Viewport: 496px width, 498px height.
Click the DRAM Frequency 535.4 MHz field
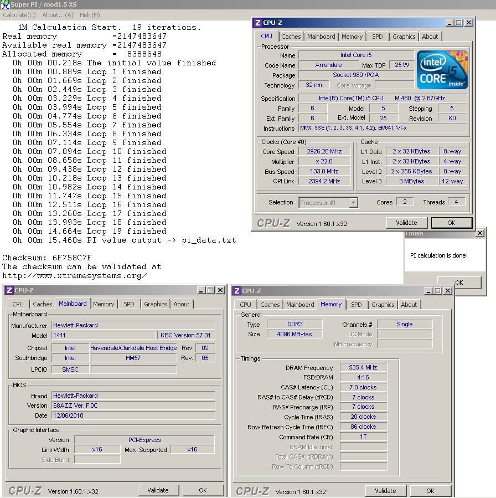click(x=363, y=367)
